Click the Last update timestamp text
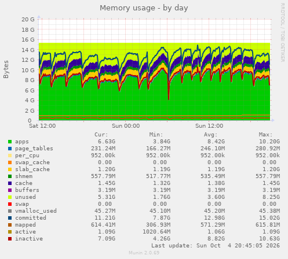Image resolution: width=288 pixels, height=259 pixels. click(x=216, y=246)
